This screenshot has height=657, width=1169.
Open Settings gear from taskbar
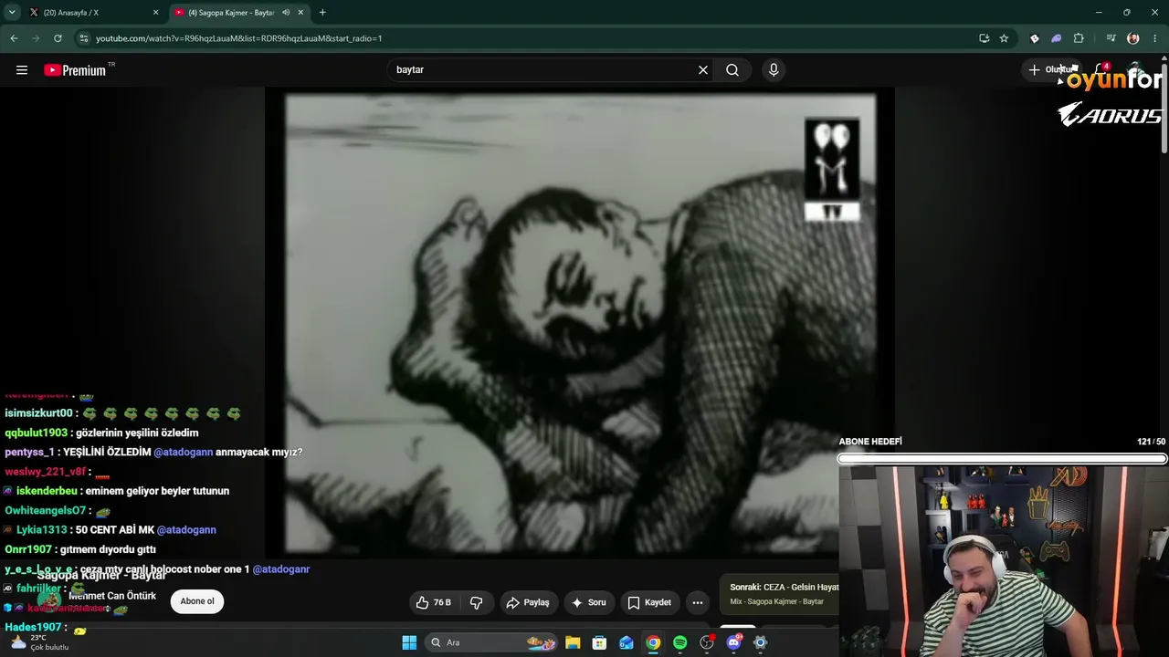(x=760, y=642)
